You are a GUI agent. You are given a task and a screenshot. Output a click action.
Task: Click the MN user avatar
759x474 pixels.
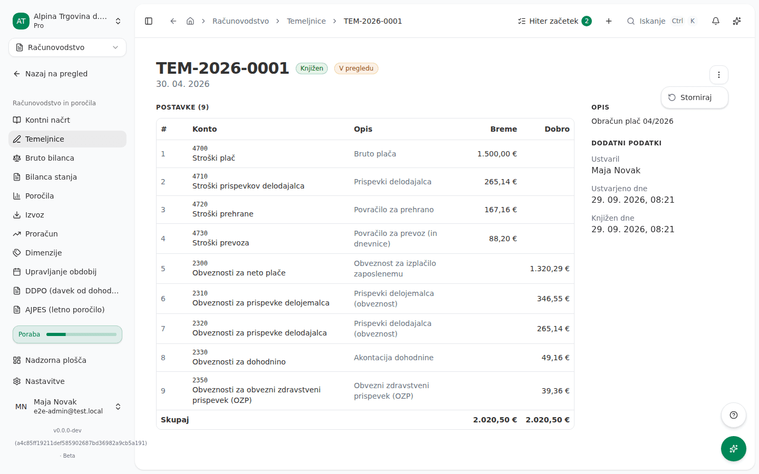(x=21, y=407)
